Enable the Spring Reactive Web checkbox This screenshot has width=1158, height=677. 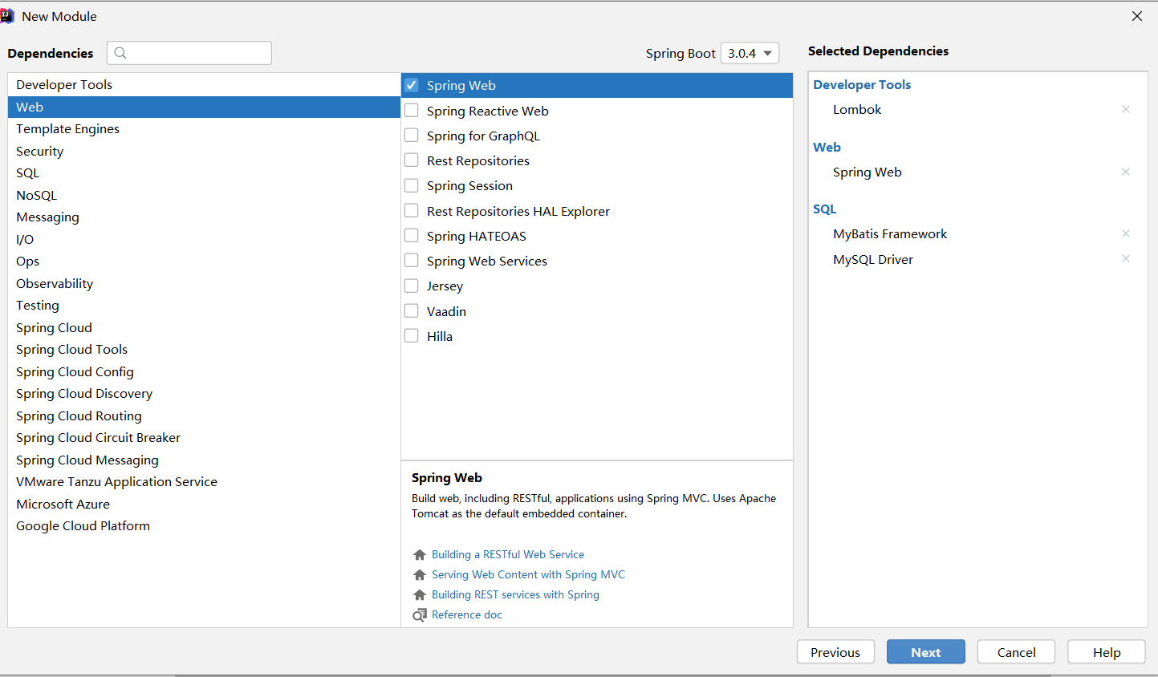tap(412, 111)
